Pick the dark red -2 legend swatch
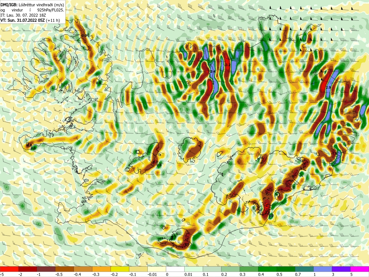The image size is (369, 277). (28, 269)
